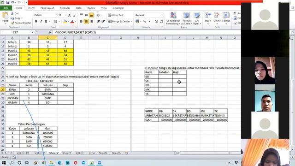Toggle Align Text Left
This screenshot has width=295, height=166.
coord(81,22)
